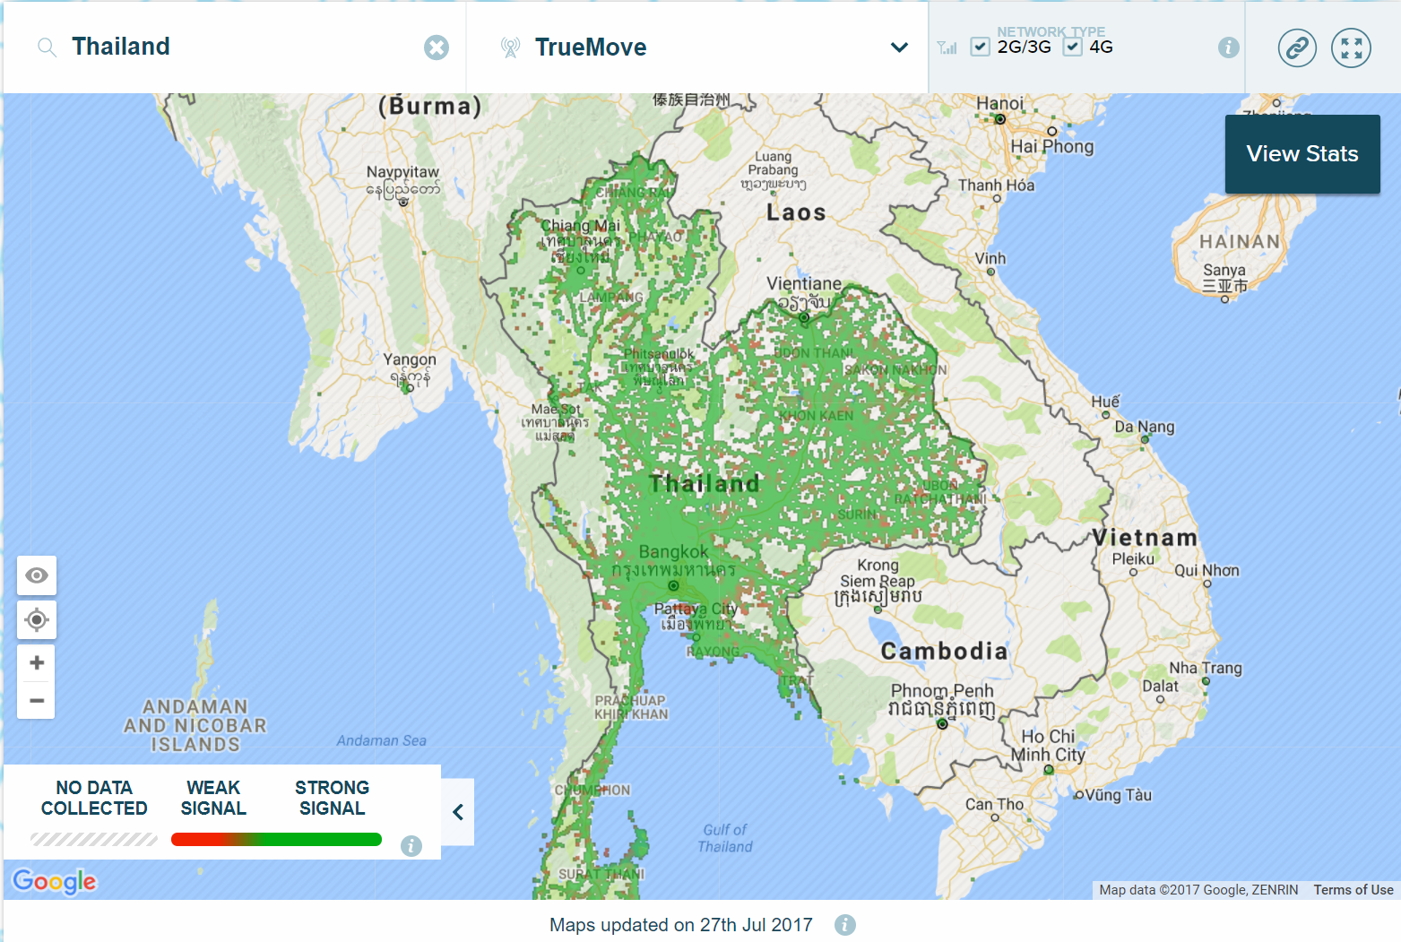Open the maps updated info icon

coord(845,925)
